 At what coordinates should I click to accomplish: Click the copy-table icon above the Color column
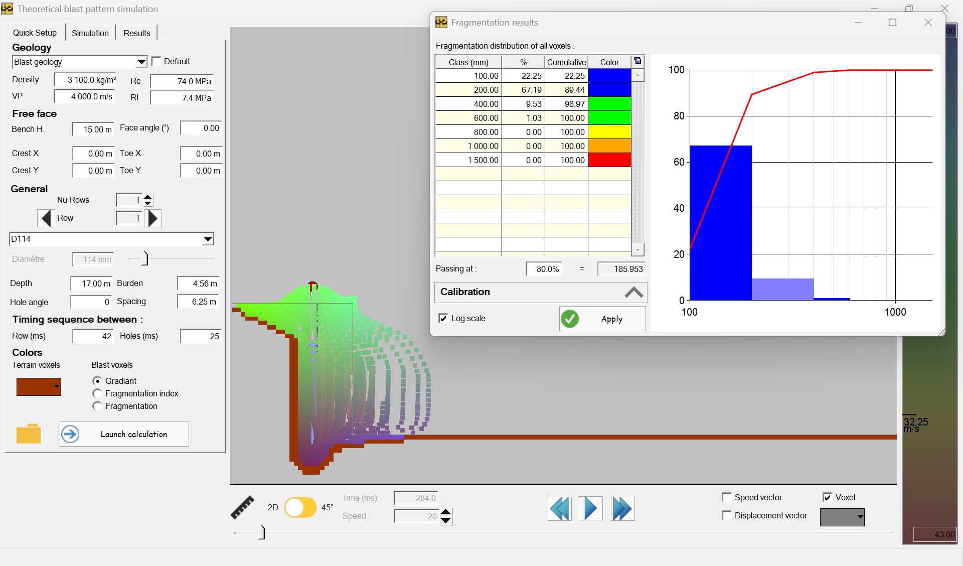pos(637,60)
